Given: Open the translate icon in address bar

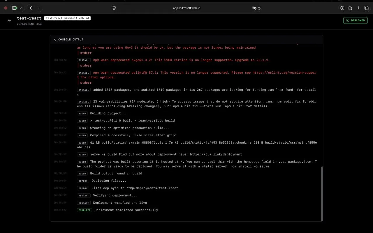Looking at the screenshot, I should pyautogui.click(x=254, y=8).
